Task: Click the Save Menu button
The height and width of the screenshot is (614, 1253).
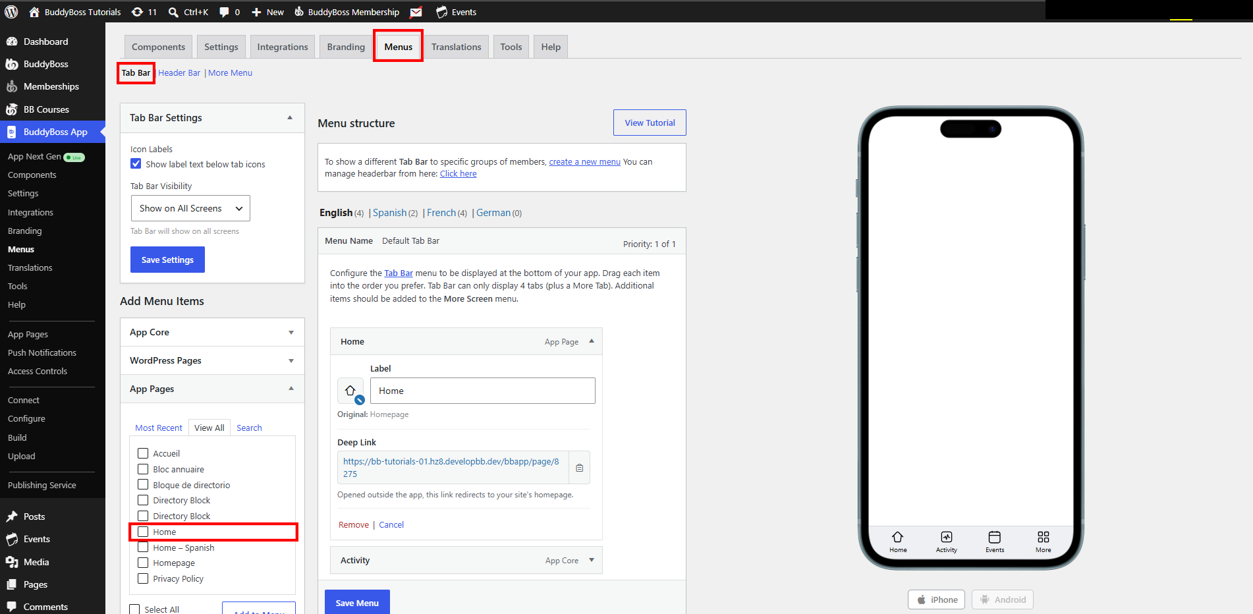Action: pos(357,603)
